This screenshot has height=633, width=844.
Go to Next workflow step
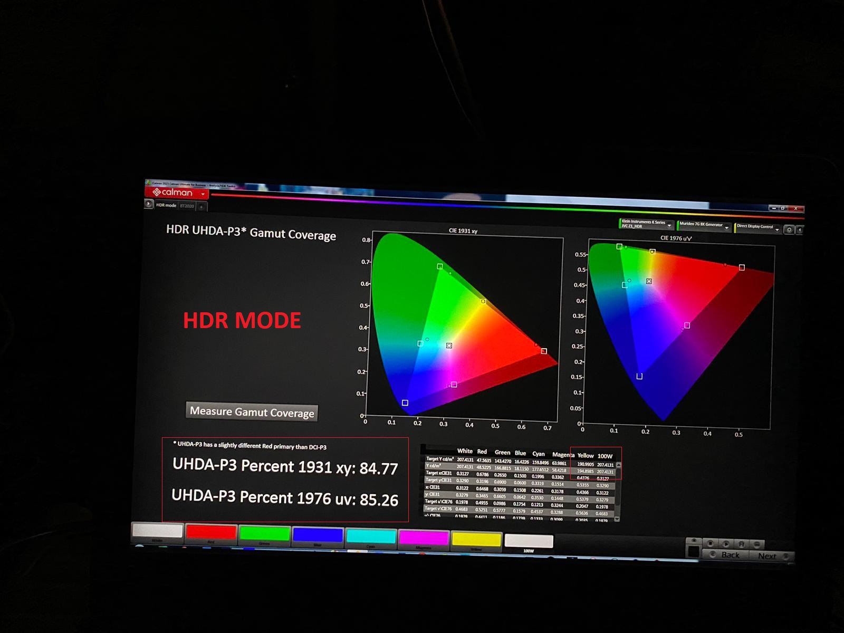[771, 556]
